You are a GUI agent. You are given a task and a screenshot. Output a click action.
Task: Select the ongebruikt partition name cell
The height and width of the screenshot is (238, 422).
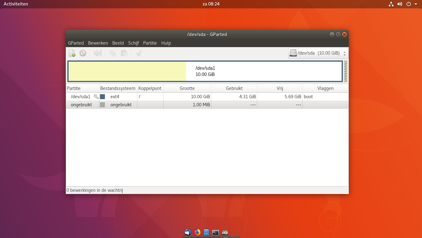click(x=83, y=105)
